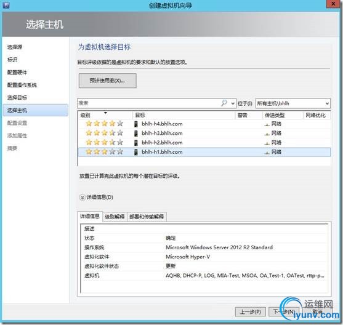The width and height of the screenshot is (343, 325).
Task: Switch to the 级别解释 tab
Action: pyautogui.click(x=115, y=217)
